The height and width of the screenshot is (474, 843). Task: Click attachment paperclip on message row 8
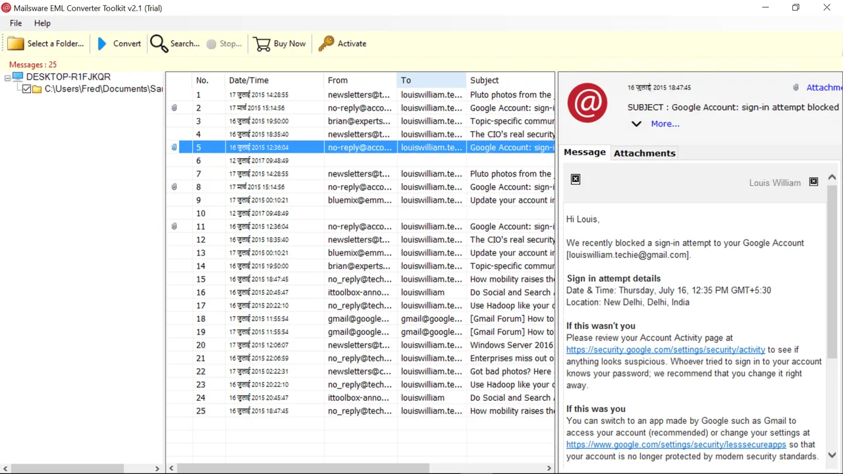coord(174,187)
